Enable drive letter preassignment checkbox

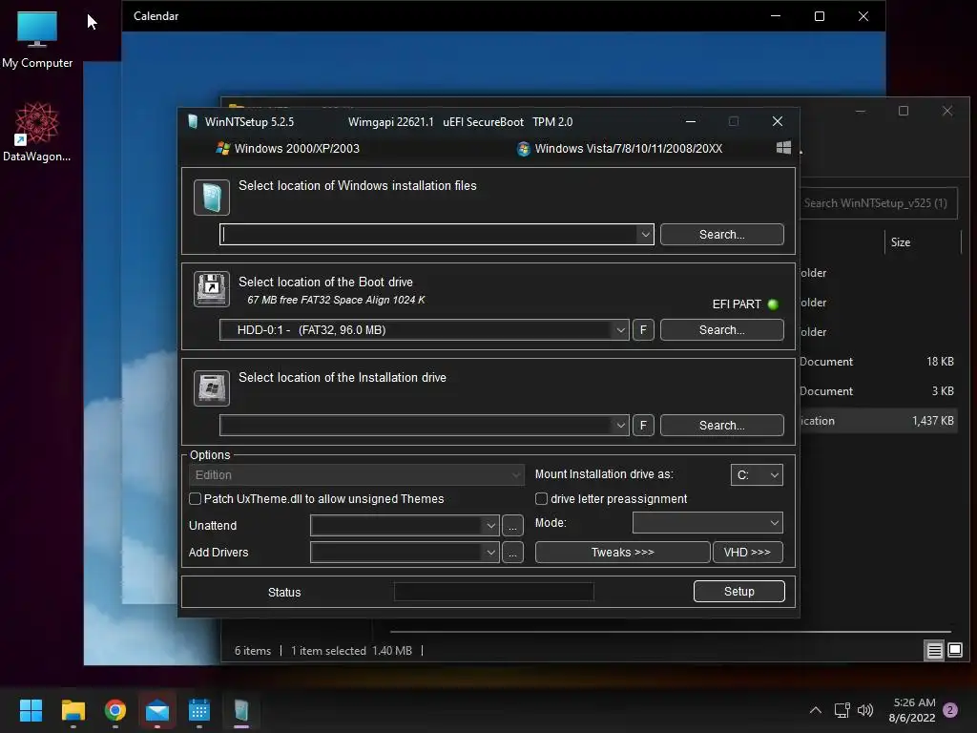point(542,498)
